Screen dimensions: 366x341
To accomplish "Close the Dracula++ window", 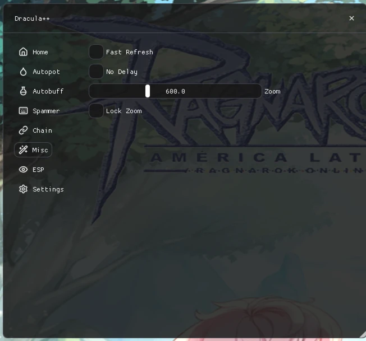I will click(351, 18).
